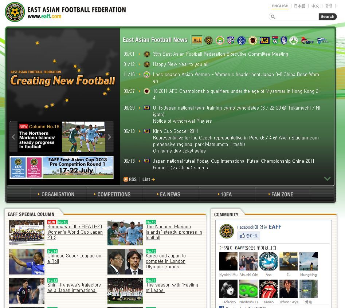Open the Foday Cup futsal championship news
Image resolution: width=345 pixels, height=308 pixels.
pyautogui.click(x=234, y=165)
